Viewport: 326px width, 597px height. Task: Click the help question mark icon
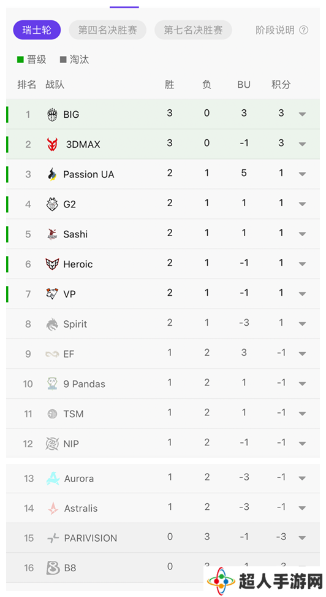(303, 30)
